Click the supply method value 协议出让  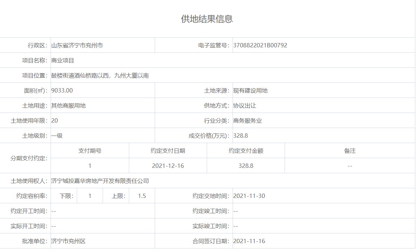click(x=244, y=106)
